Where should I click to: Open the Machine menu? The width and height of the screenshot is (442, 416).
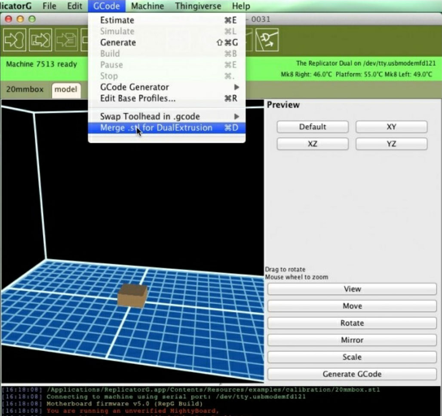pyautogui.click(x=147, y=6)
